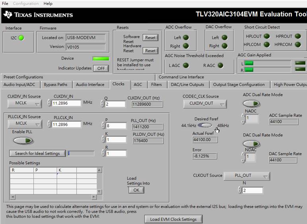
Task: Click the search progress bar
Action: tap(81, 153)
